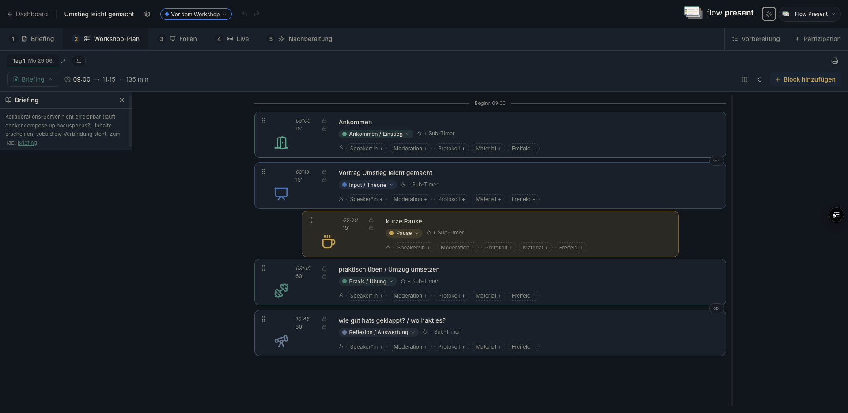Click the swap arrows icon beside Tag 1
Viewport: 848px width, 413px height.
[79, 61]
